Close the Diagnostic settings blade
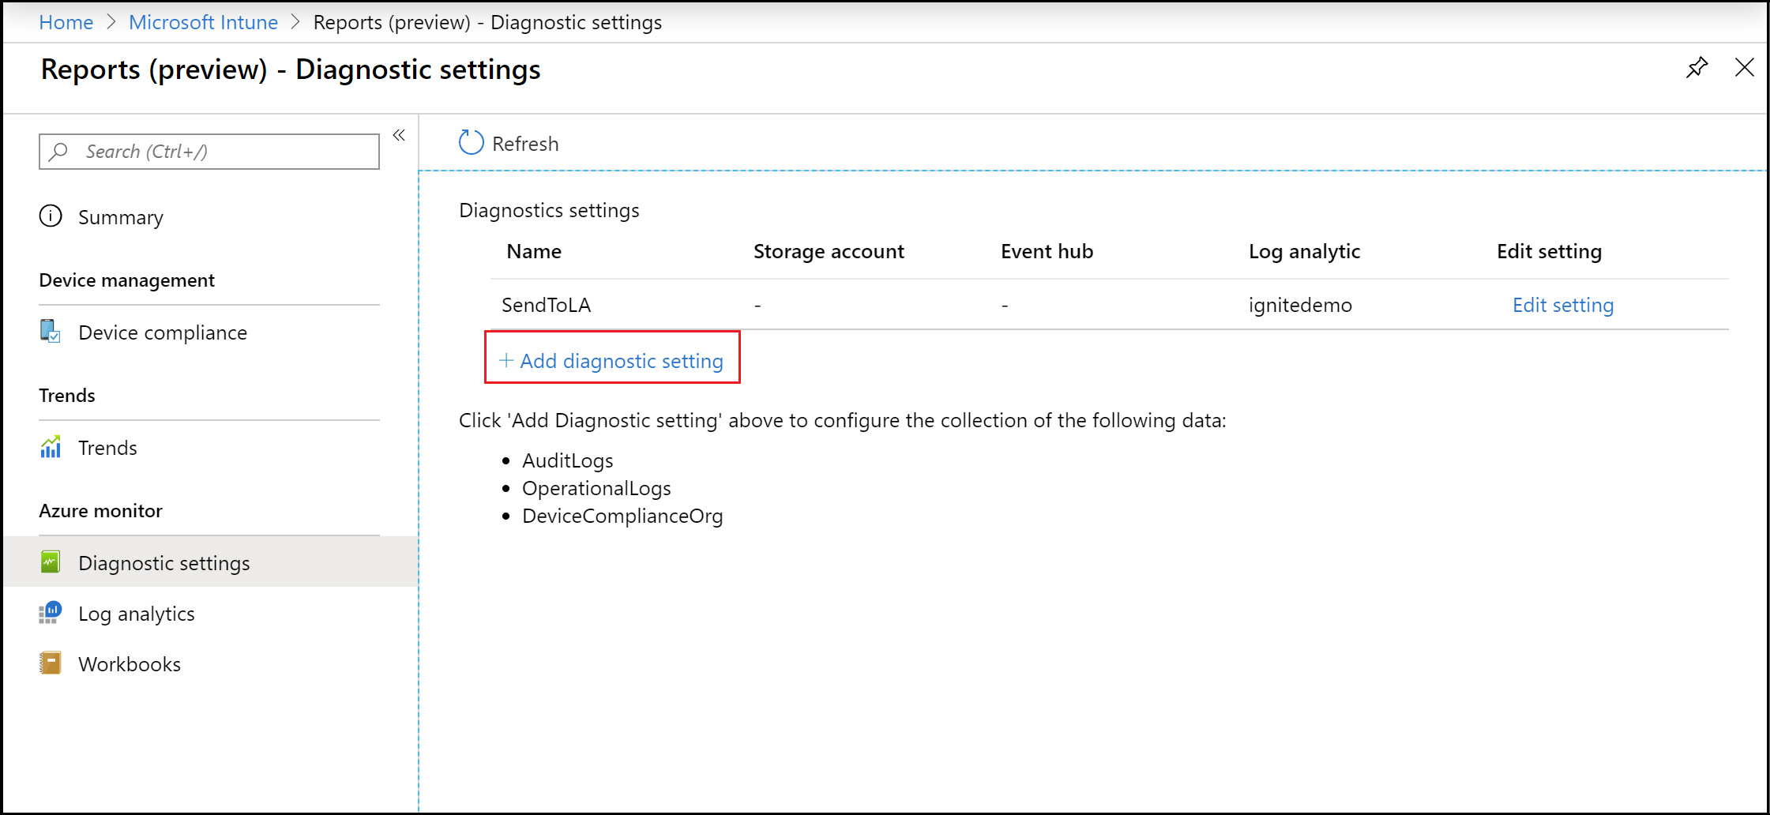 click(x=1744, y=68)
